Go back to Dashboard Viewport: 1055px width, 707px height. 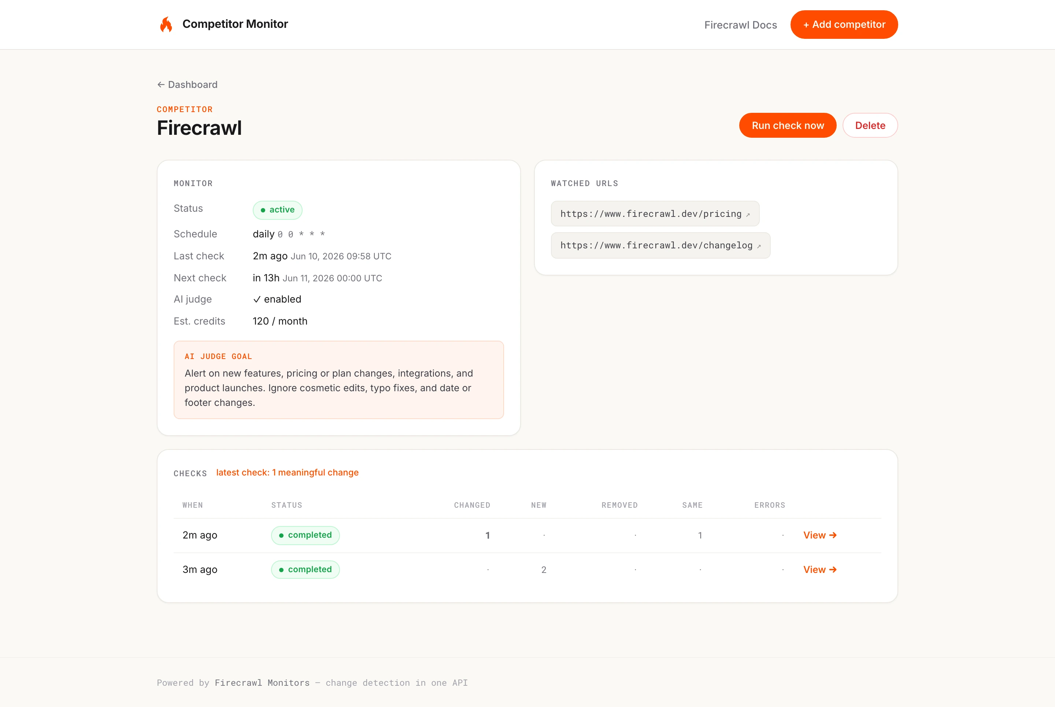pyautogui.click(x=187, y=85)
